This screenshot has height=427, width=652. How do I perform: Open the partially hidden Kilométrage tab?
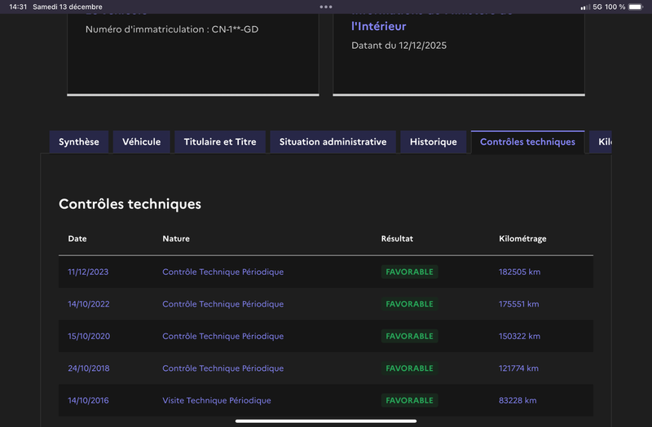[x=603, y=142]
